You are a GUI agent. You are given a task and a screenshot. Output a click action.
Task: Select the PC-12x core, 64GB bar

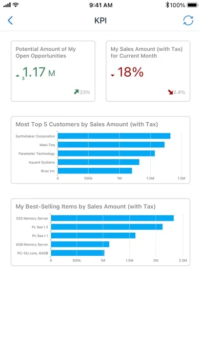coord(77,253)
